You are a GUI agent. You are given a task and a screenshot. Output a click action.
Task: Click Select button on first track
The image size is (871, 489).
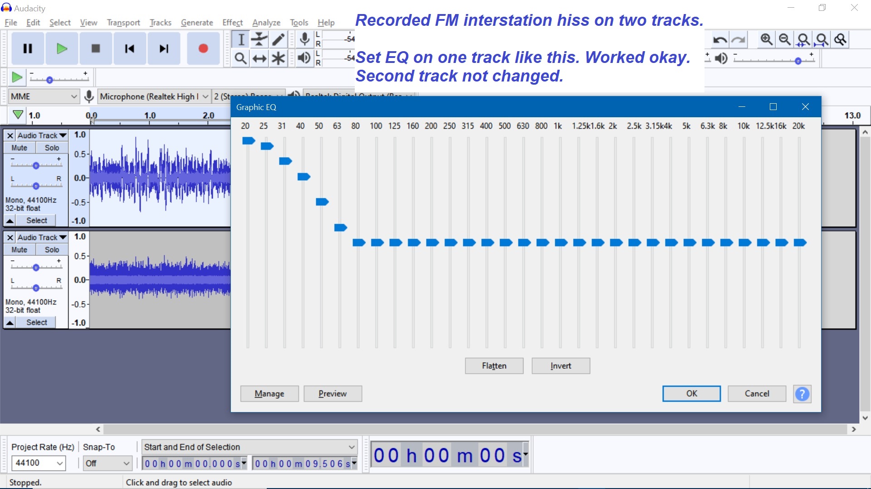pyautogui.click(x=36, y=221)
